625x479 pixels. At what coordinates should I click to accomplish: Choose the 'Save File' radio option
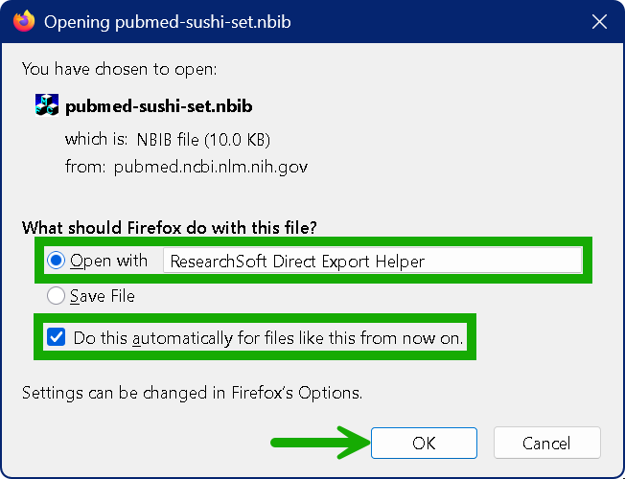(x=56, y=296)
